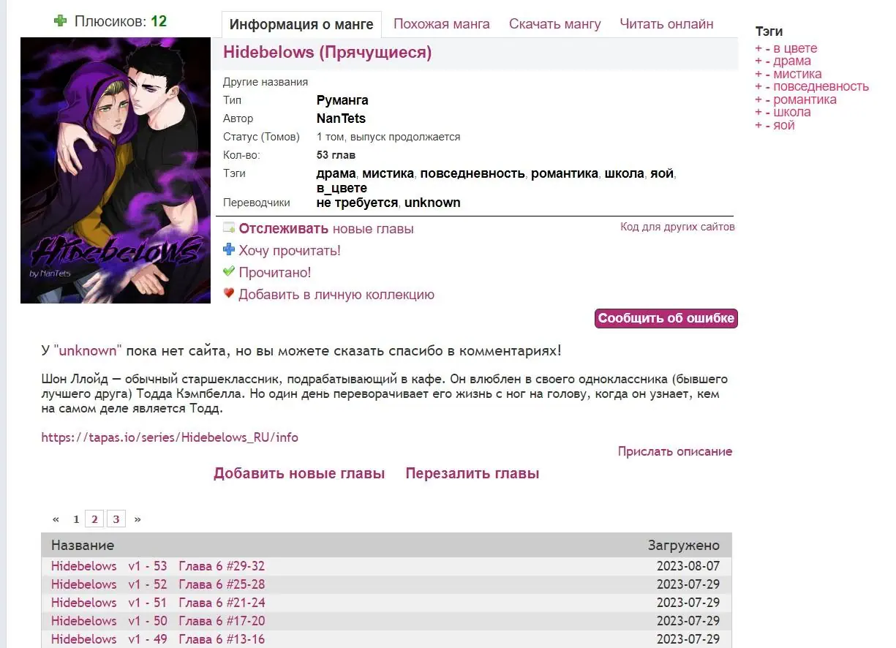Open the Читать онлайн tab

(x=666, y=24)
